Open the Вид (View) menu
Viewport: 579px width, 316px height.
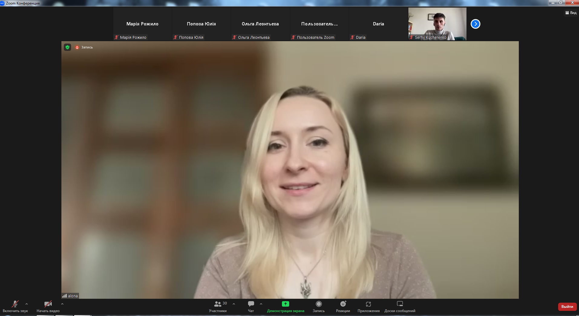click(571, 13)
